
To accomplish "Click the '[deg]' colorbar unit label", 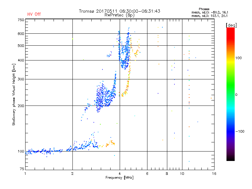I will [x=231, y=25].
